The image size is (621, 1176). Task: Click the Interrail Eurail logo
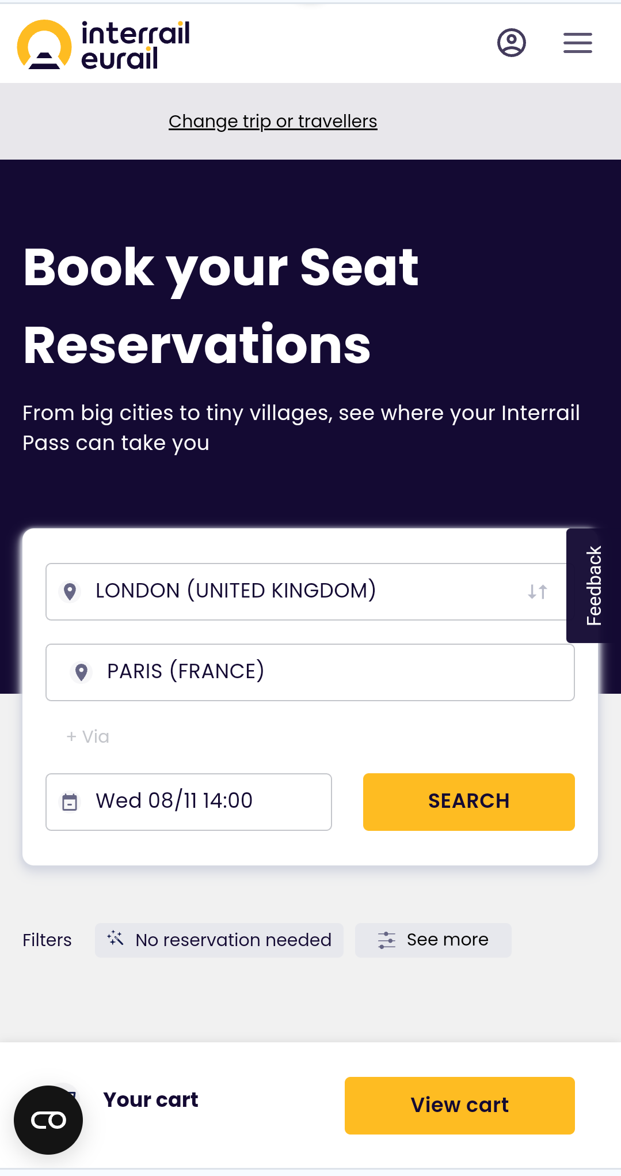[104, 45]
